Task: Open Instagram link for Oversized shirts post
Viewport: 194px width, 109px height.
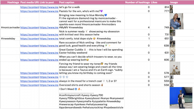Action: coord(49,85)
